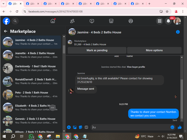187x140 pixels.
Task: Show hidden system tray icons
Action: pos(159,136)
